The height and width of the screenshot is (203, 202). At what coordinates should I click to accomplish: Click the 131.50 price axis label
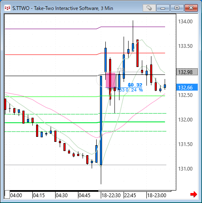(x=185, y=144)
